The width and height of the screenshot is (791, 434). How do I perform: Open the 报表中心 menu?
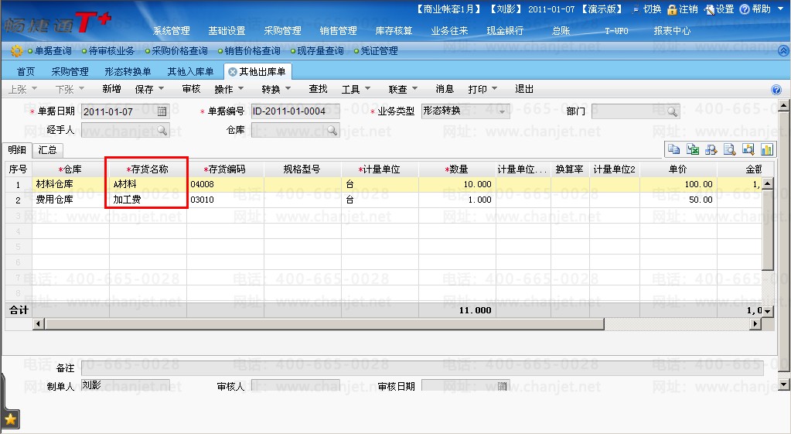coord(672,31)
